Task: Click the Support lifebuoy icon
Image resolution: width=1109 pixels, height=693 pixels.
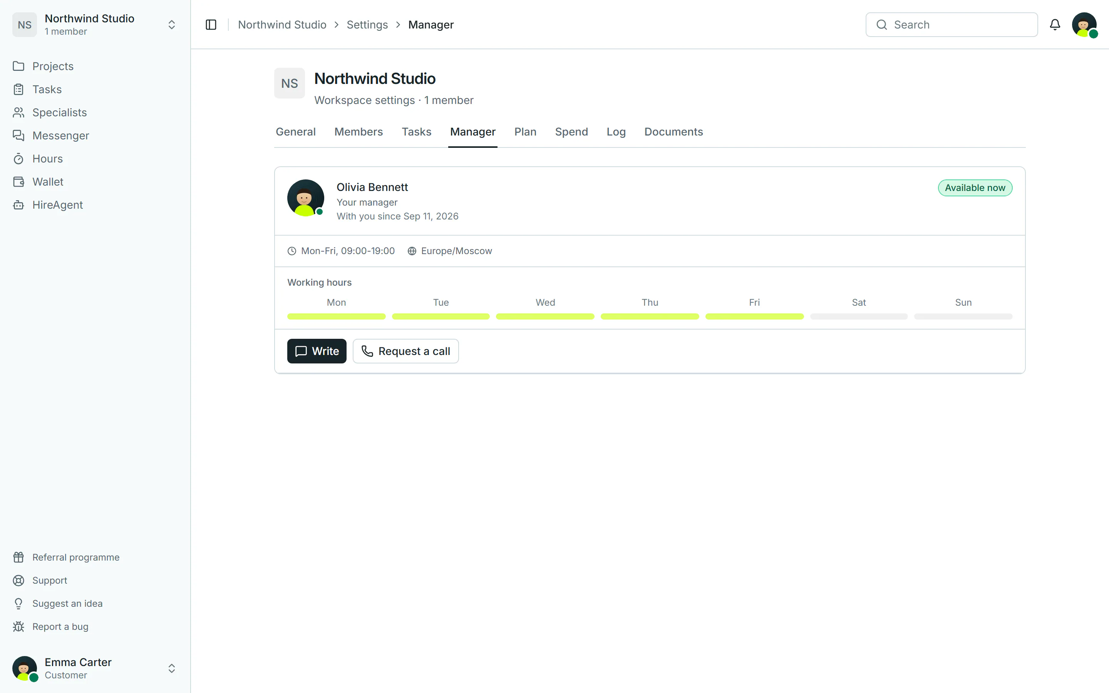Action: coord(18,580)
